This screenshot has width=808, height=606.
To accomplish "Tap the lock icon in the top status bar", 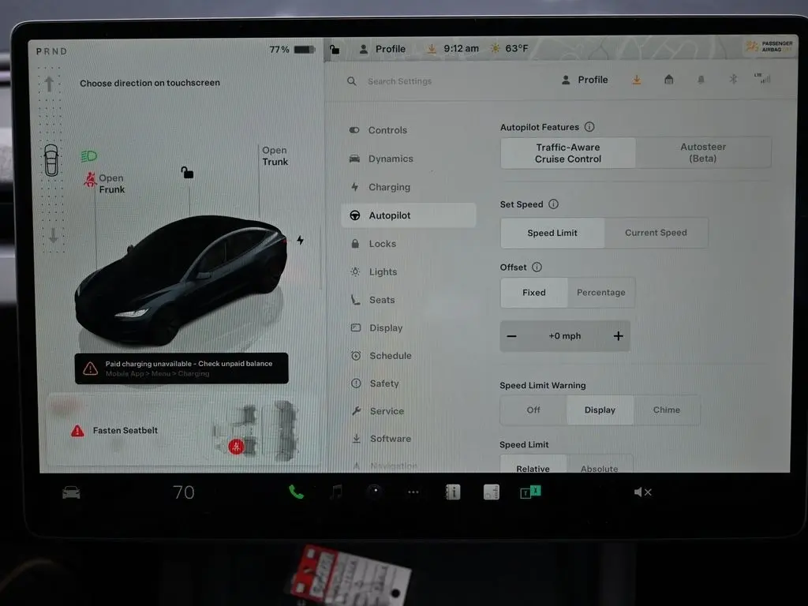I will click(x=335, y=49).
